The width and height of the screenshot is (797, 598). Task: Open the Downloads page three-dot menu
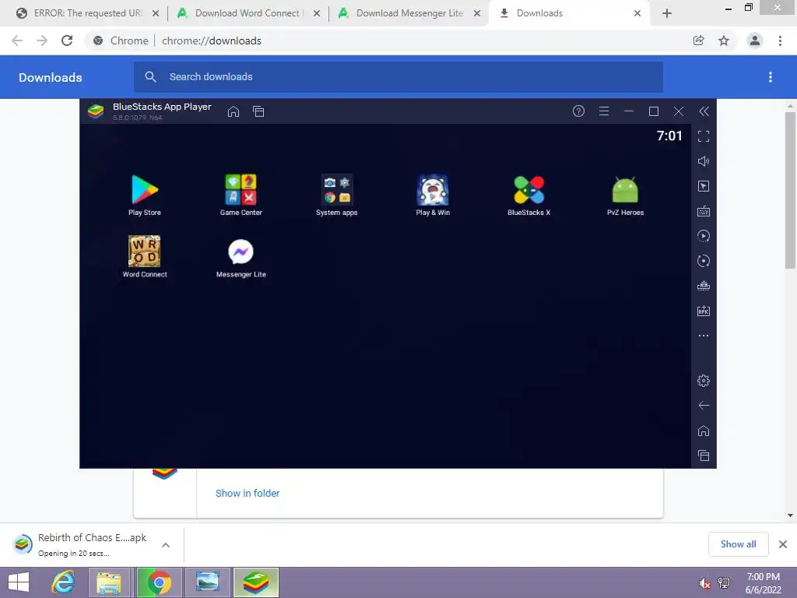pos(771,77)
